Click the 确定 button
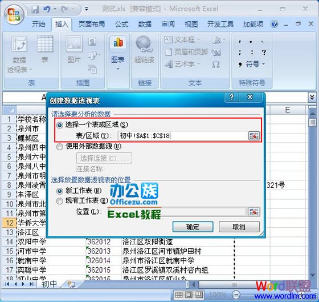This screenshot has height=302, width=319. 193,227
